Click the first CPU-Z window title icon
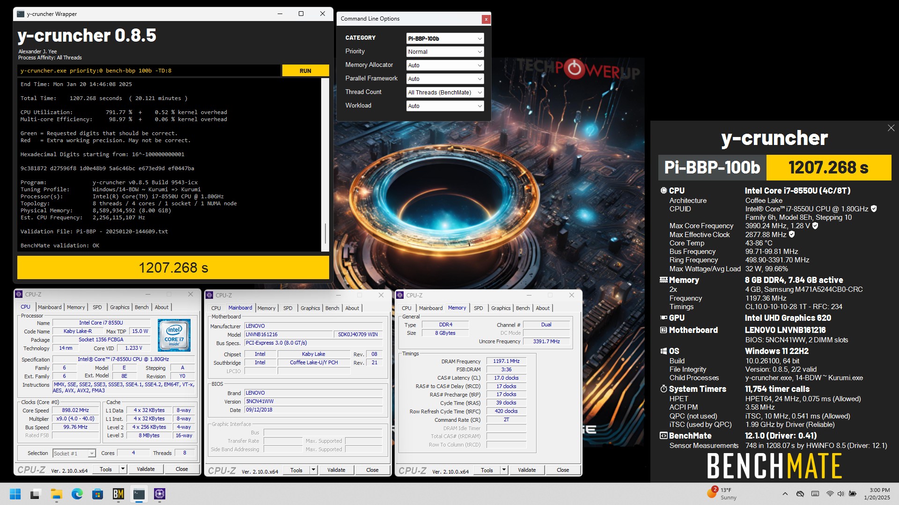 19,295
